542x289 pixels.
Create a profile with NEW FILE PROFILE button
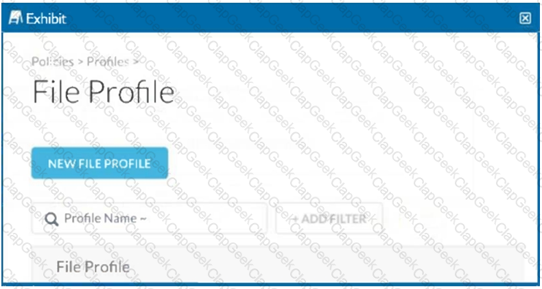click(x=99, y=163)
